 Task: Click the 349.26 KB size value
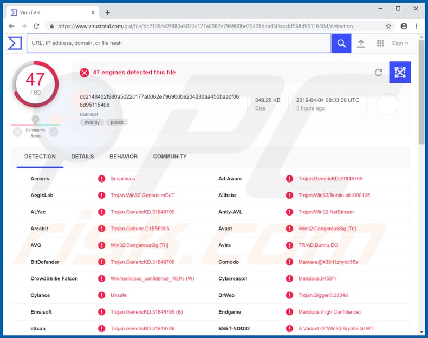coord(268,100)
